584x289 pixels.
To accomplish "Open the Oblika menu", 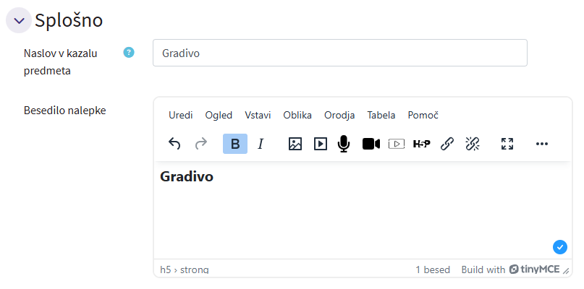I will [297, 115].
